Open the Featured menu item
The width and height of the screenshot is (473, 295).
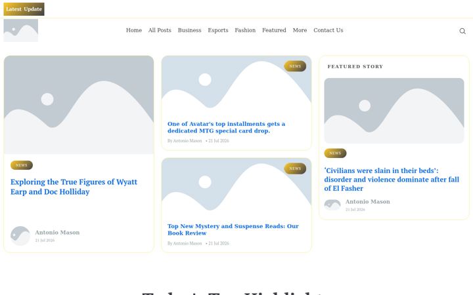point(274,30)
